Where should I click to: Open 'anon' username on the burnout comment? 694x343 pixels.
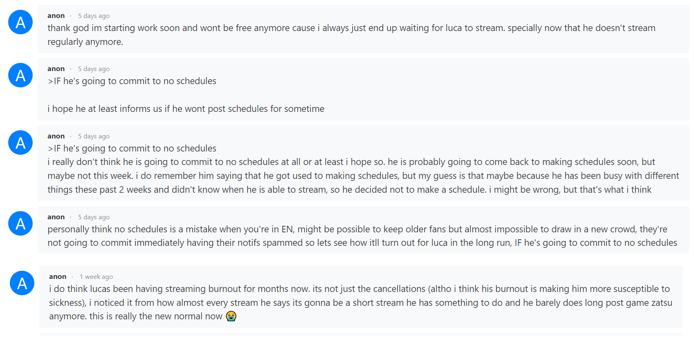(58, 276)
